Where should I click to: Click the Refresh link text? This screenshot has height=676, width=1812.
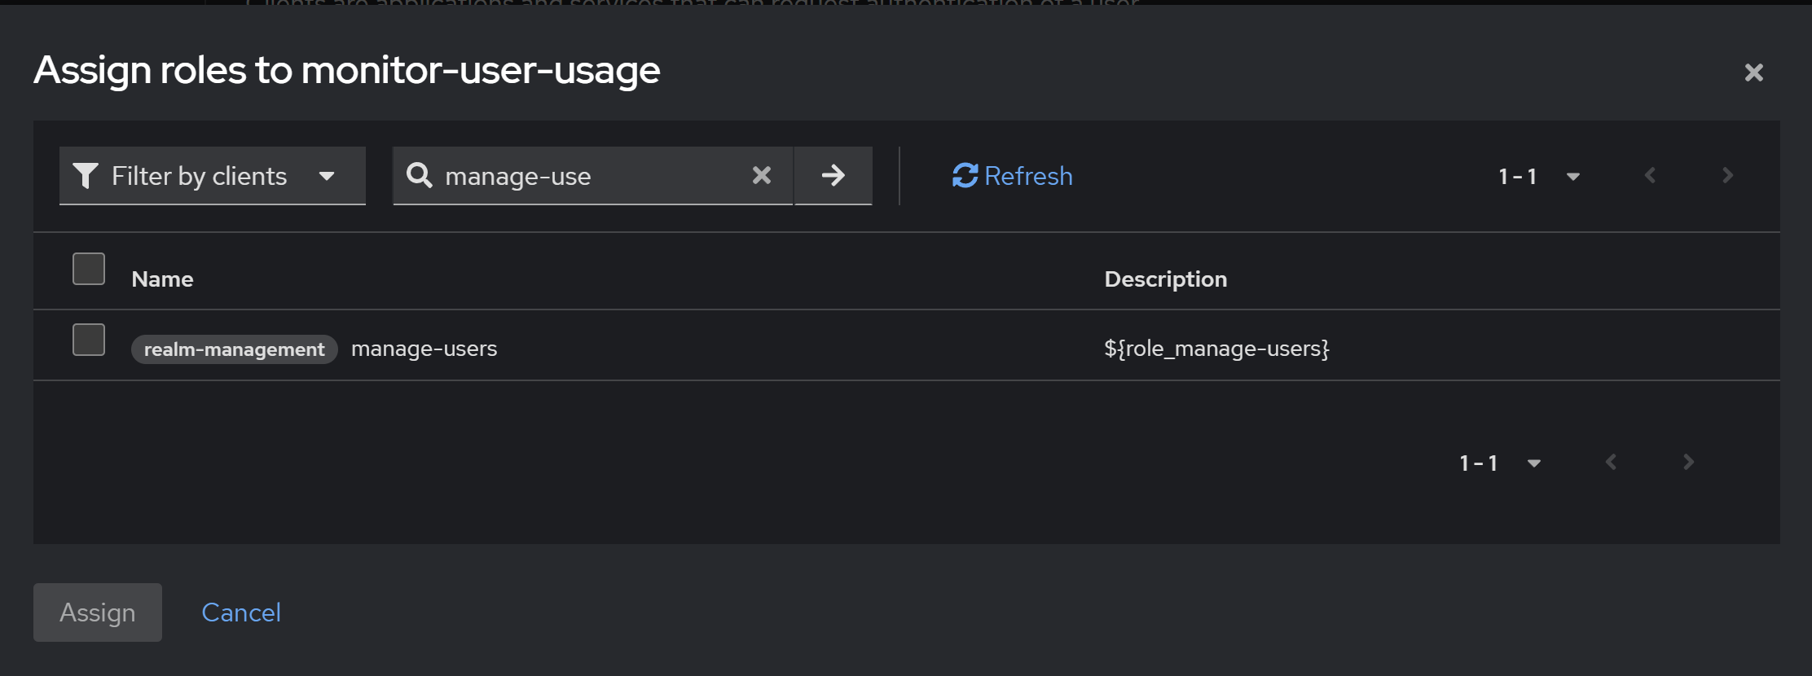(x=1028, y=176)
